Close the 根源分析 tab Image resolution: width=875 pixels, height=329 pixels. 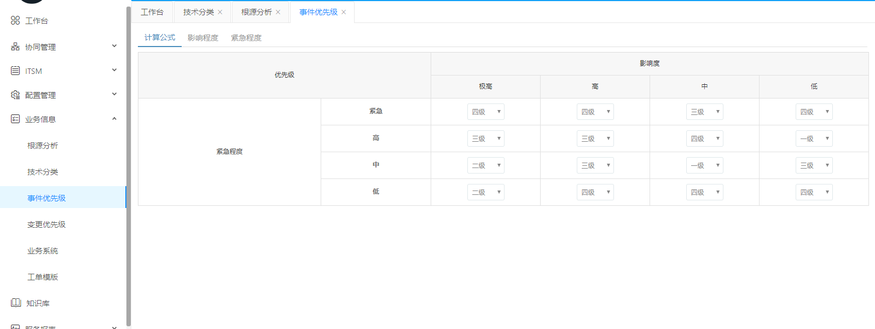point(278,12)
